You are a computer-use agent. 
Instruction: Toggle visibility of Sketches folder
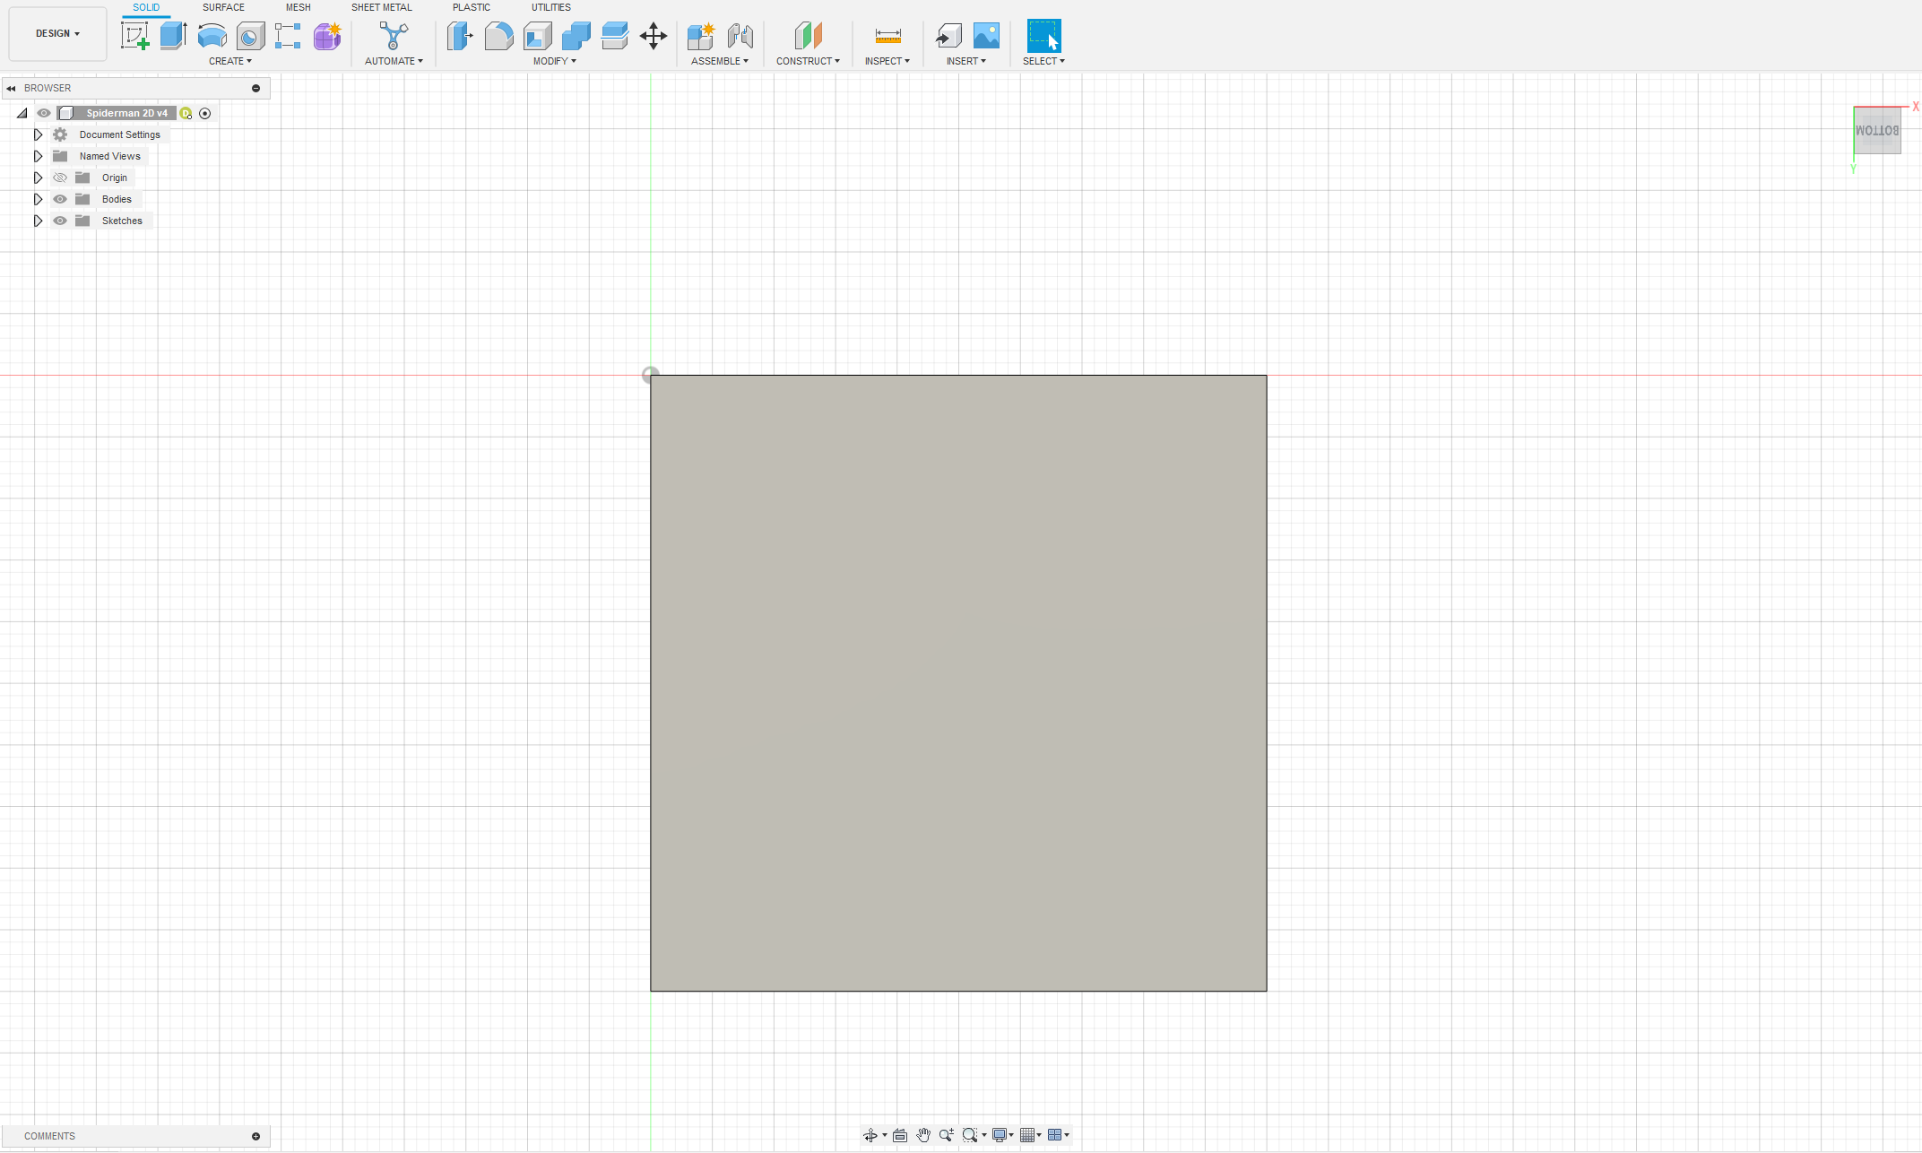(x=60, y=221)
